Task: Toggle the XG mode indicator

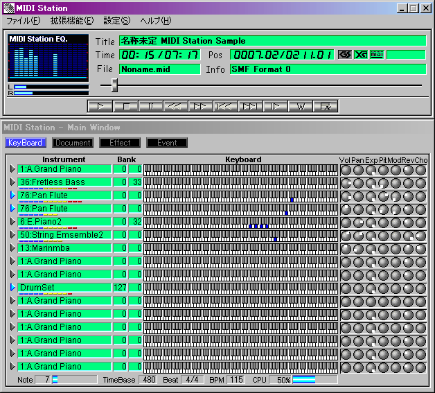Action: [x=361, y=55]
